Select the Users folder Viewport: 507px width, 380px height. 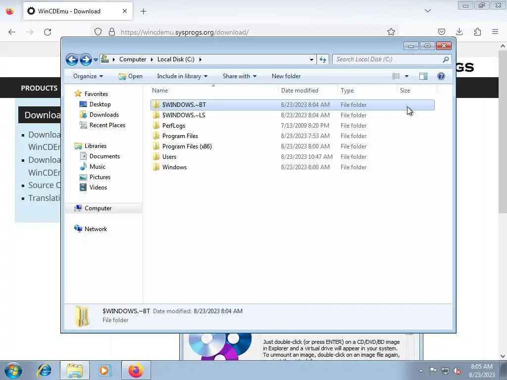tap(292, 157)
